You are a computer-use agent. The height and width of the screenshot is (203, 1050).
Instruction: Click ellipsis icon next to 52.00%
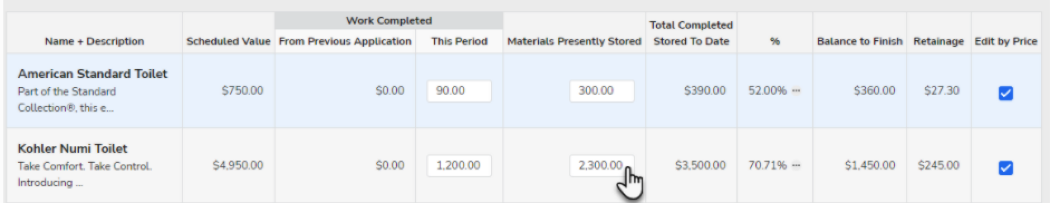pyautogui.click(x=796, y=90)
